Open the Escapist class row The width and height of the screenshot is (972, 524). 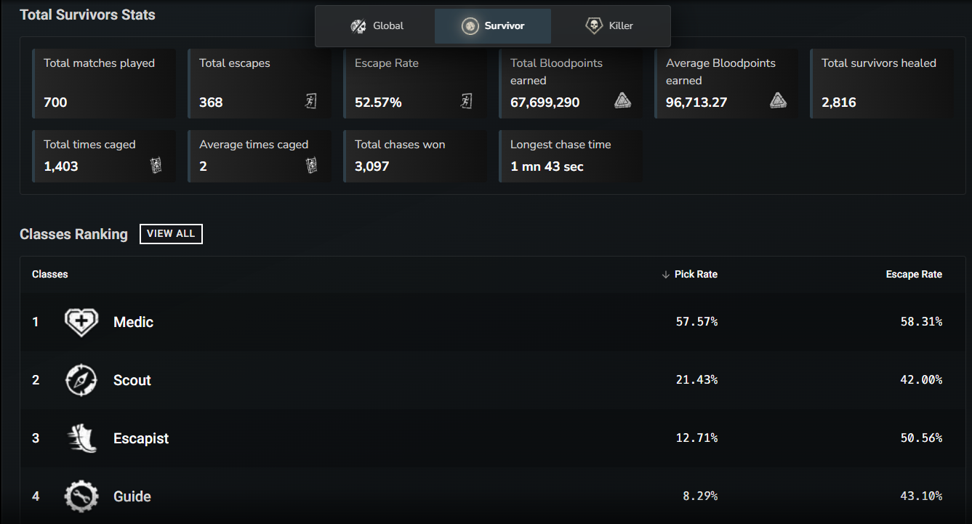493,438
